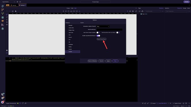Turn on Start launcher when you log in

118,33
